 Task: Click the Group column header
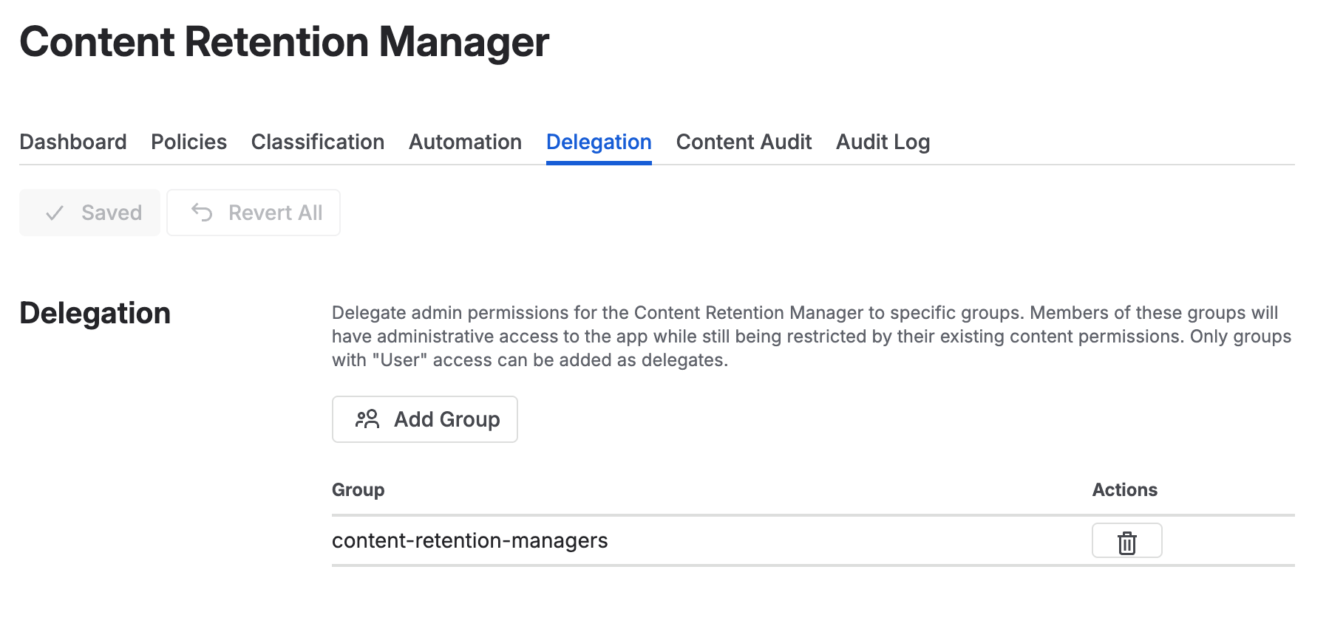tap(358, 490)
